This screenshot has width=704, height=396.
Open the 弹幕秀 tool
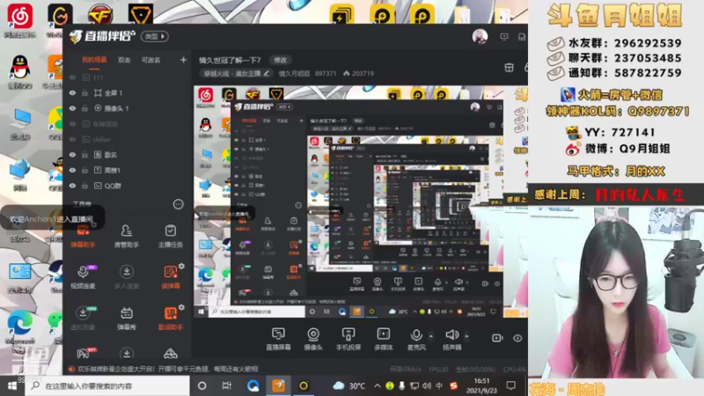[127, 319]
